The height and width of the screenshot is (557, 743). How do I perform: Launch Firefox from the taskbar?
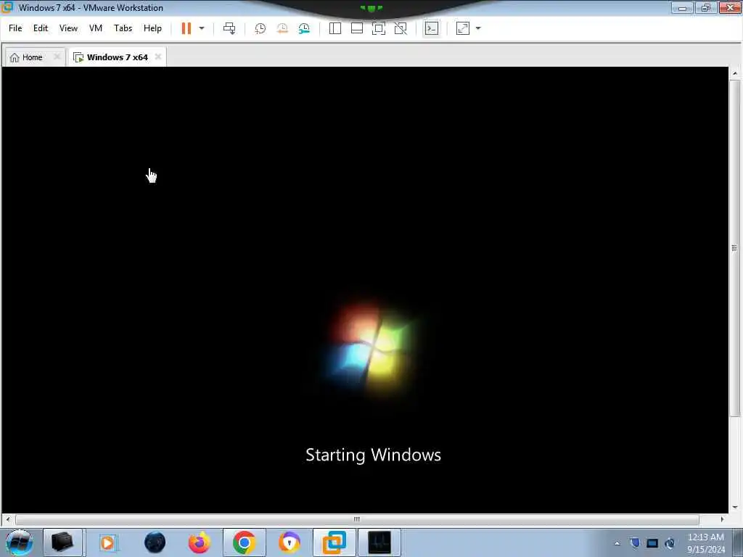(199, 542)
